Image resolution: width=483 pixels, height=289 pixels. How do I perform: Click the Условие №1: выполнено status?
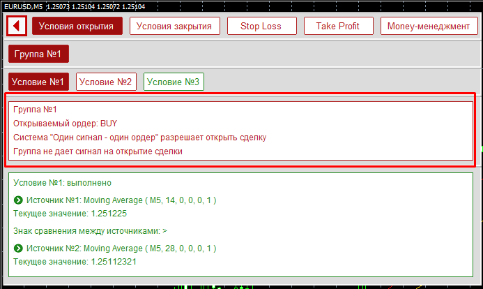pos(62,182)
